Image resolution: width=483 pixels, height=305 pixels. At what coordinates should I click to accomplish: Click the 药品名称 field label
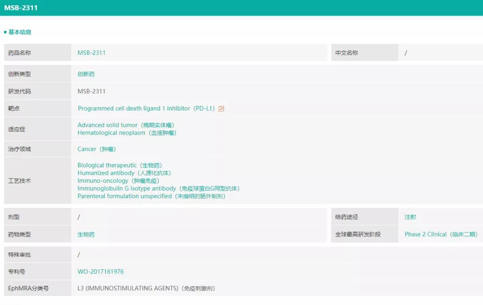[19, 53]
